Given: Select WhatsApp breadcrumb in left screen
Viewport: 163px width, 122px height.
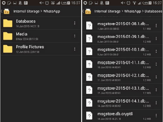Looking at the screenshot, I should pyautogui.click(x=52, y=11).
